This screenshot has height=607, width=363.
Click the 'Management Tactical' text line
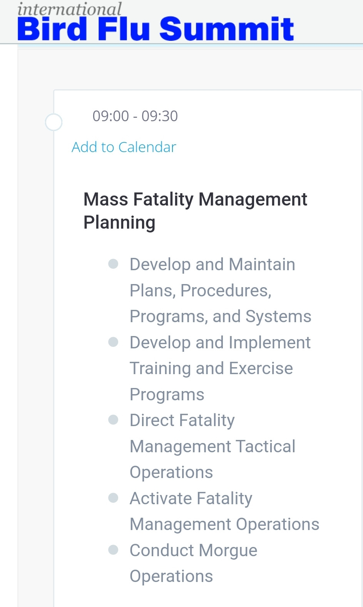pyautogui.click(x=212, y=446)
